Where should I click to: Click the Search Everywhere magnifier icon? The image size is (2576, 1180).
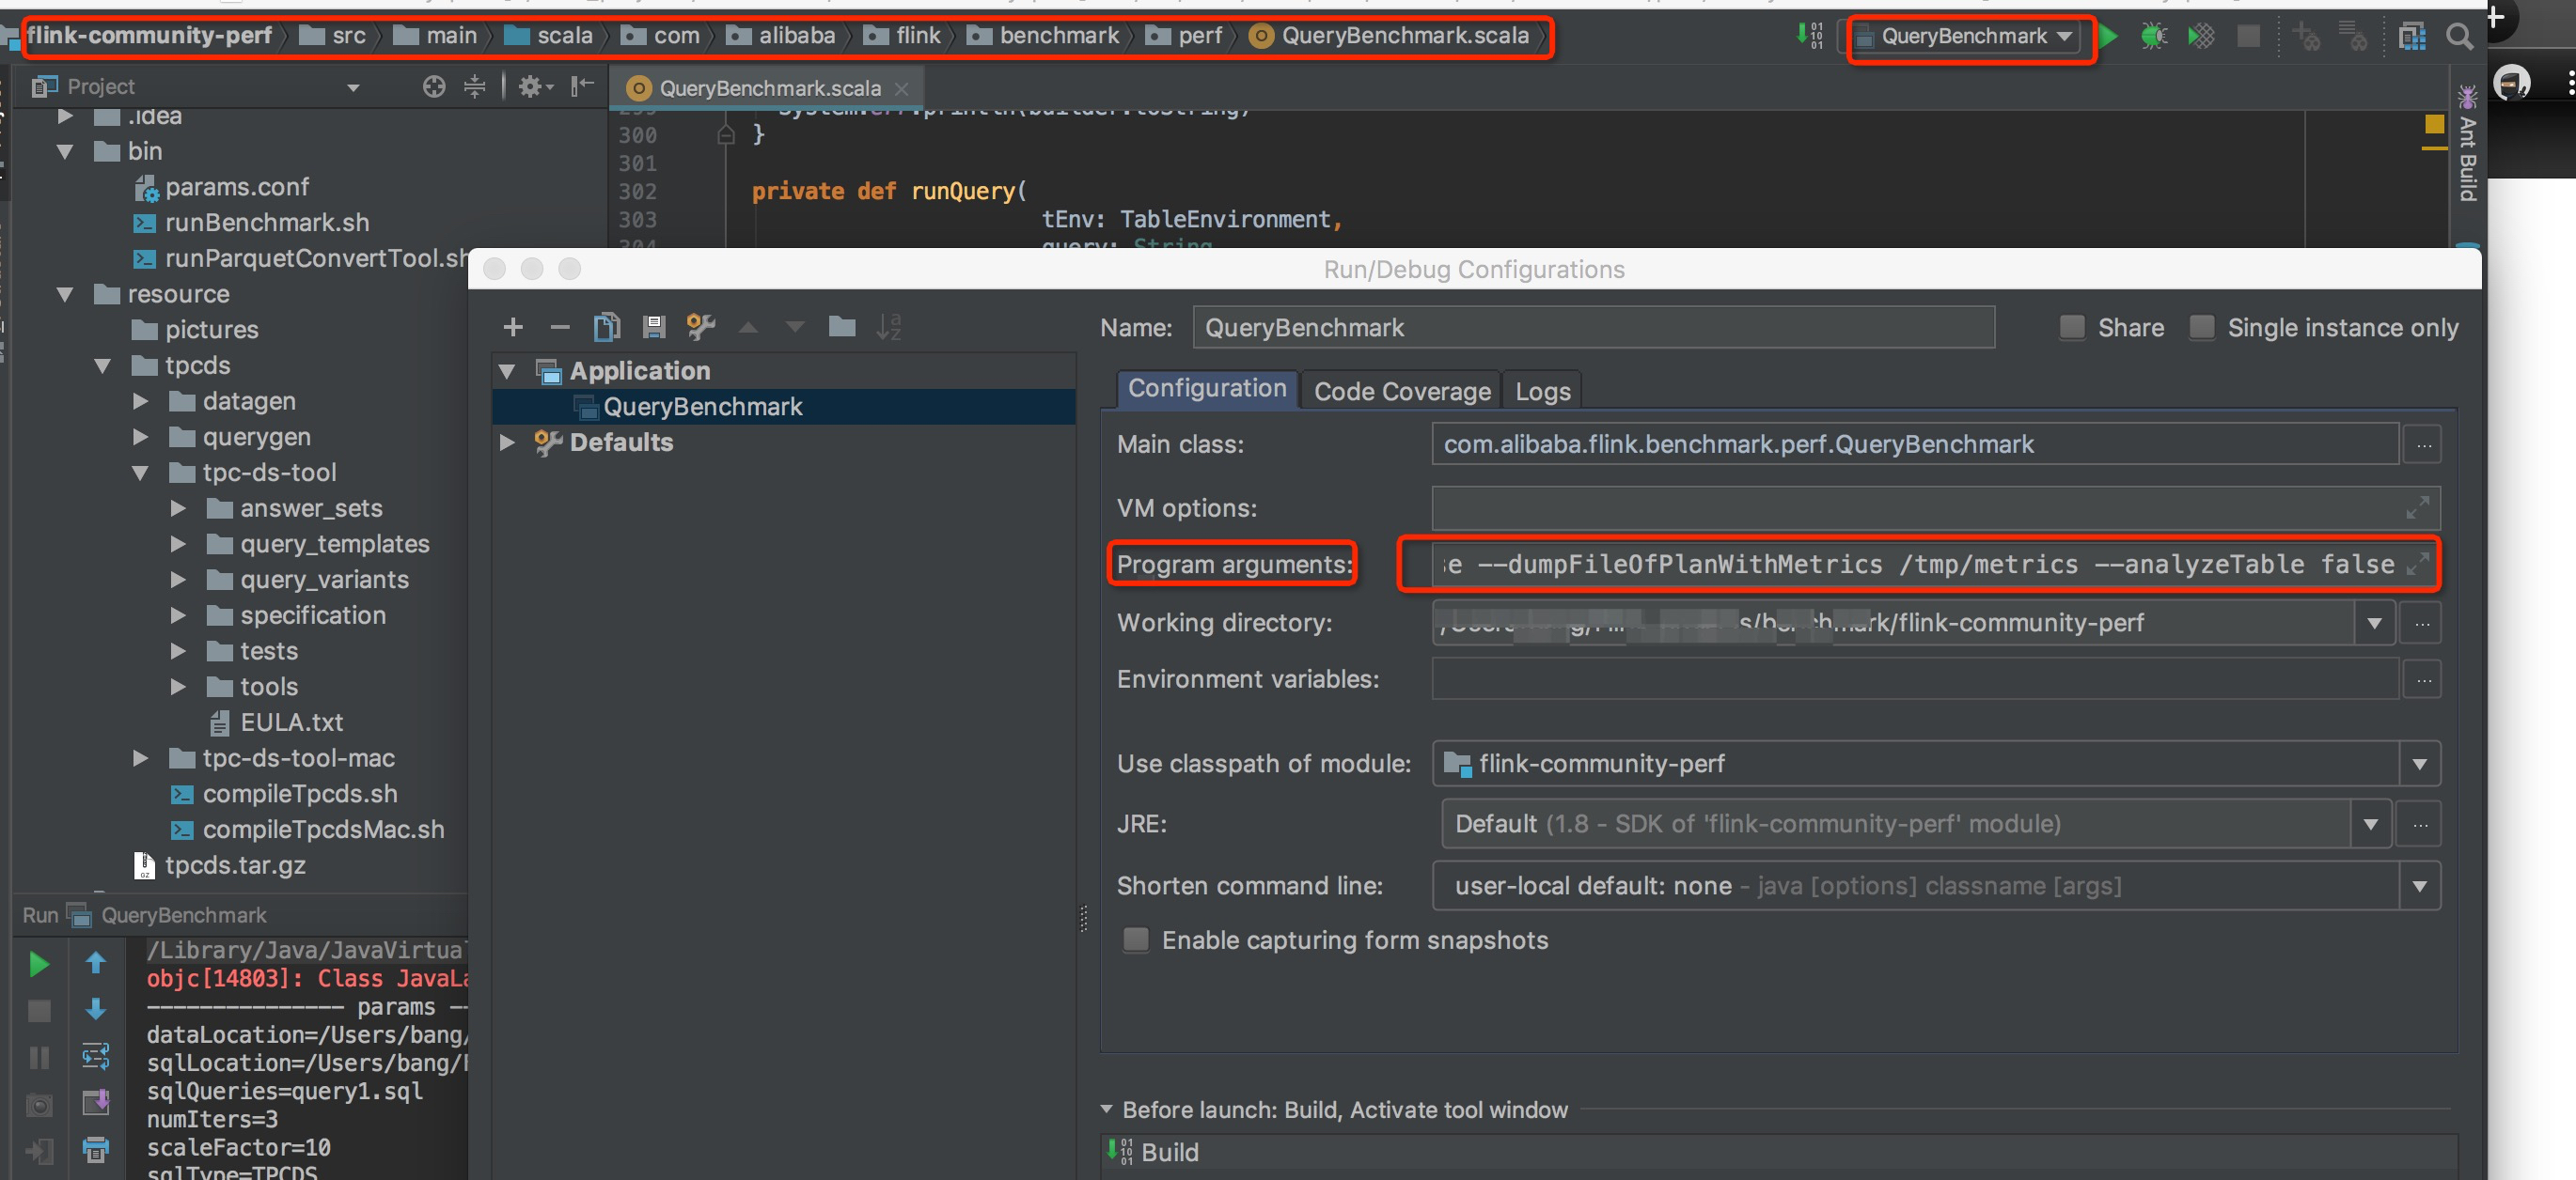pos(2459,37)
